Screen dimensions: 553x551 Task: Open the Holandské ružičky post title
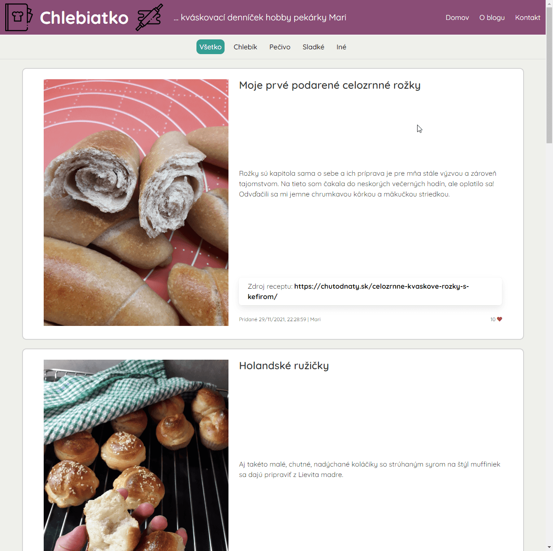pos(284,366)
